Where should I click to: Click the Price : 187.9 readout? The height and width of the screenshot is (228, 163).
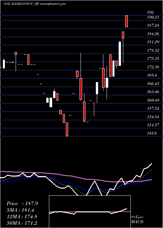click(x=22, y=204)
